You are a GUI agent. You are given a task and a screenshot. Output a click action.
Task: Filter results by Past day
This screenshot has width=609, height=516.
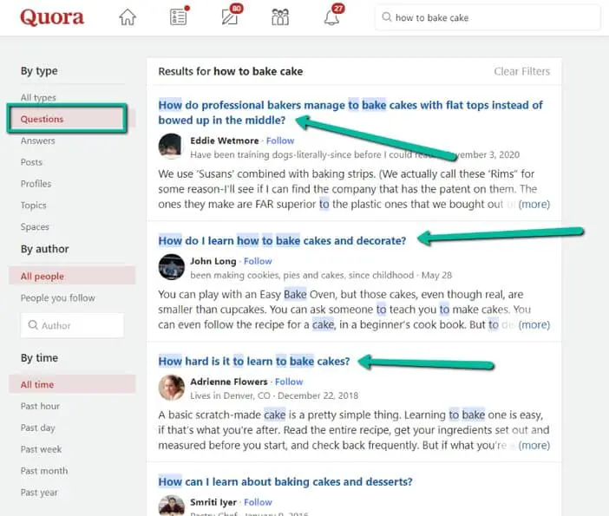pyautogui.click(x=37, y=428)
